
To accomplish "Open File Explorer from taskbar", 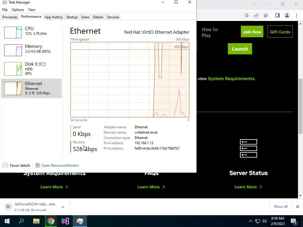I will 36,221.
